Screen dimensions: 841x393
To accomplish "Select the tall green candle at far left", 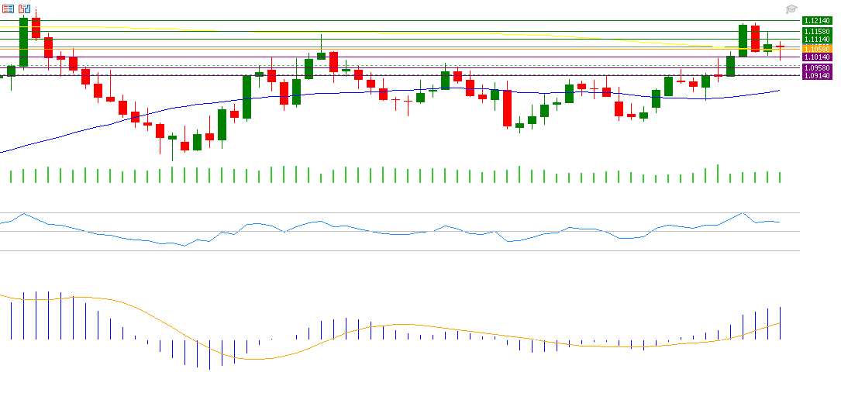I will (x=23, y=42).
